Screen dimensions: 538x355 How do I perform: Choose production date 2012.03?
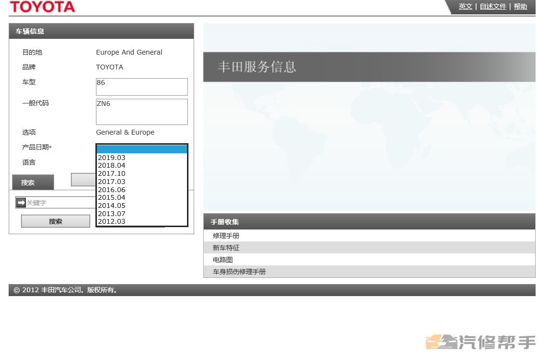coord(142,221)
